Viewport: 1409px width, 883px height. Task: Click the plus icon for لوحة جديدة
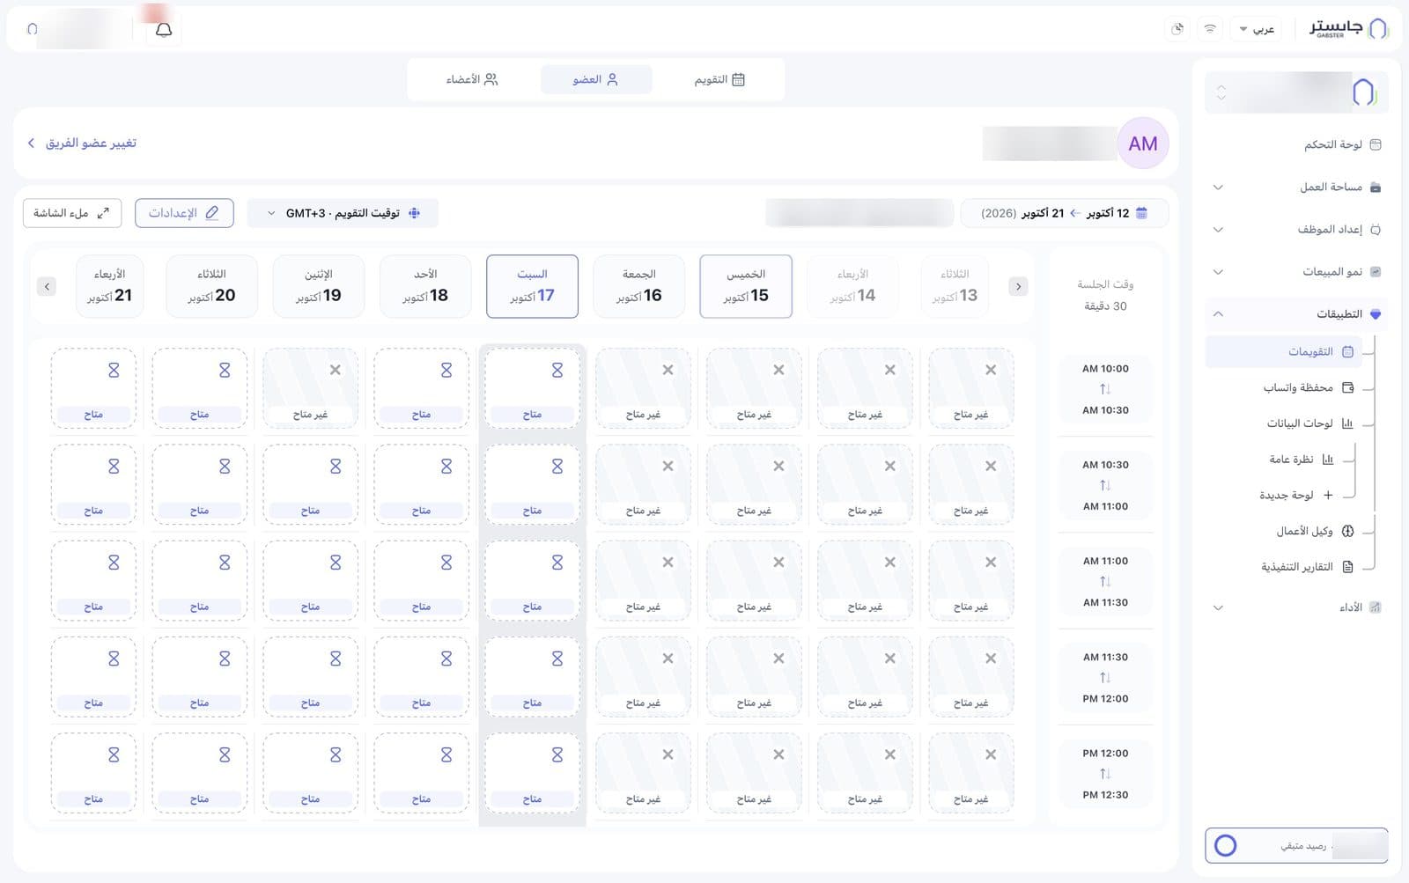click(1328, 495)
